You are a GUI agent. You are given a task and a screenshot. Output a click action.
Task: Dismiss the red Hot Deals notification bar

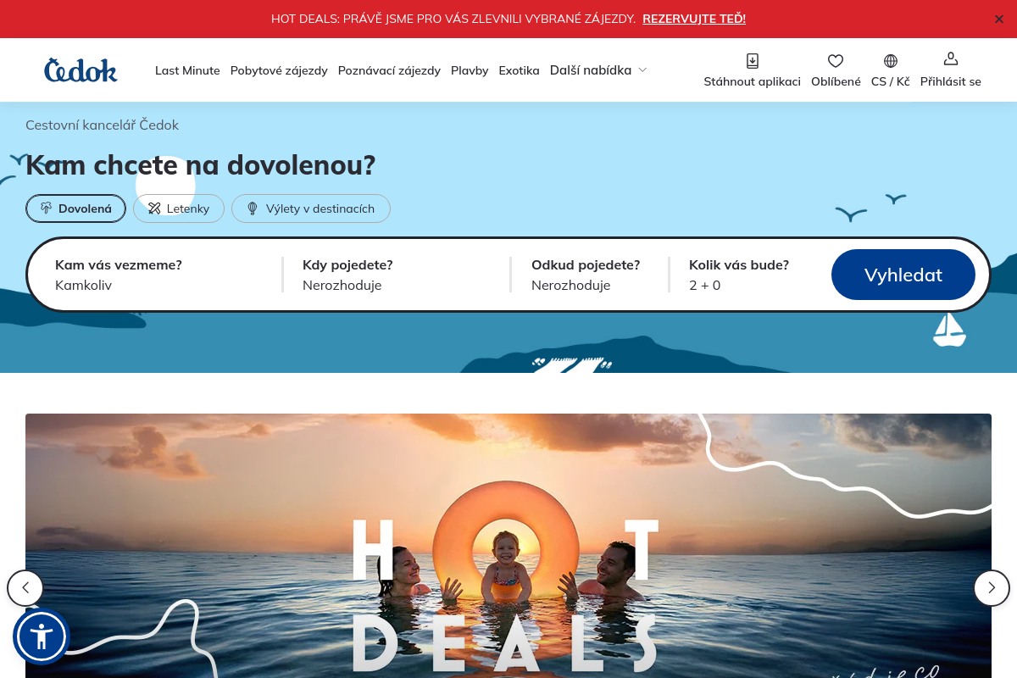[998, 19]
